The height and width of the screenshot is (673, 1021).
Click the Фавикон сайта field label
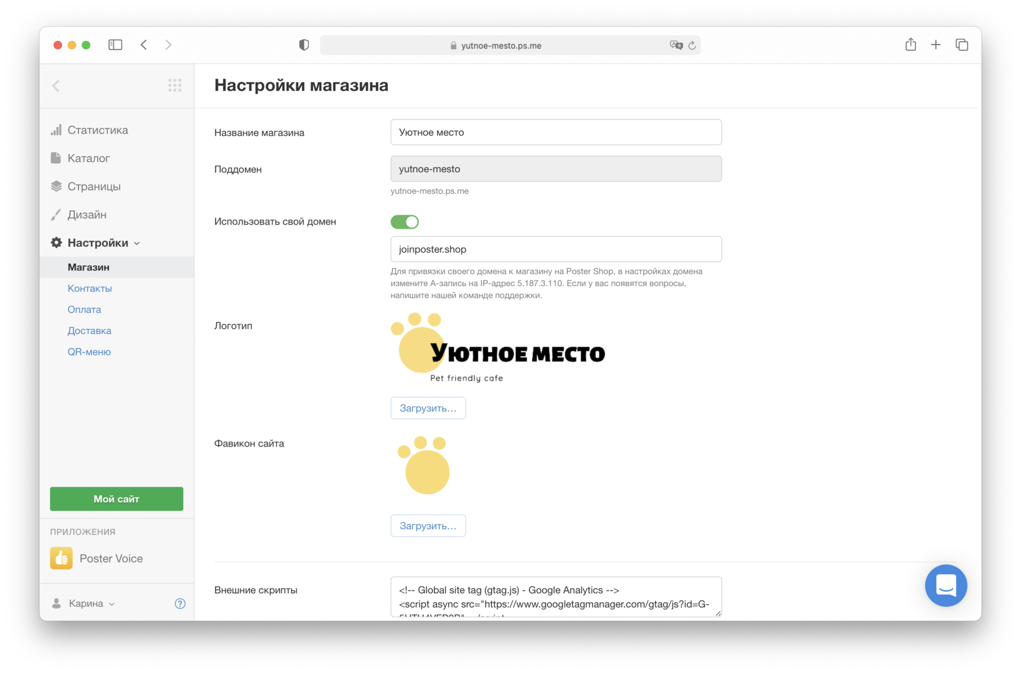[249, 444]
